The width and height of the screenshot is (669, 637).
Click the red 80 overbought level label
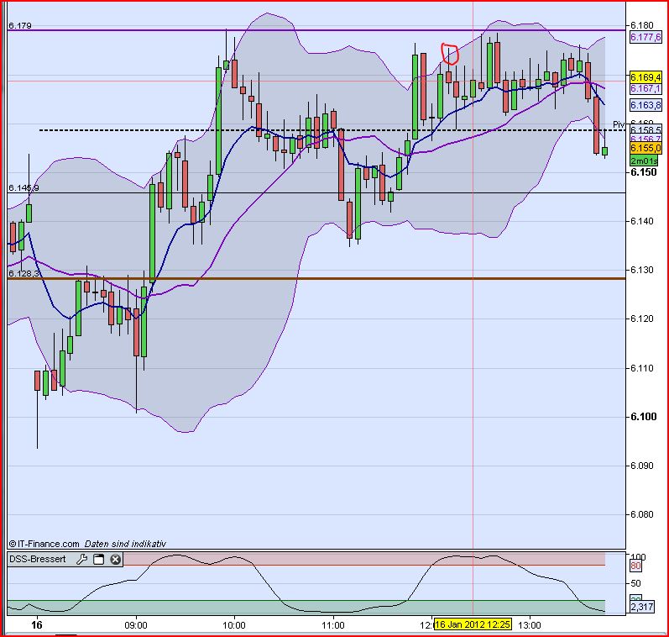tap(635, 566)
